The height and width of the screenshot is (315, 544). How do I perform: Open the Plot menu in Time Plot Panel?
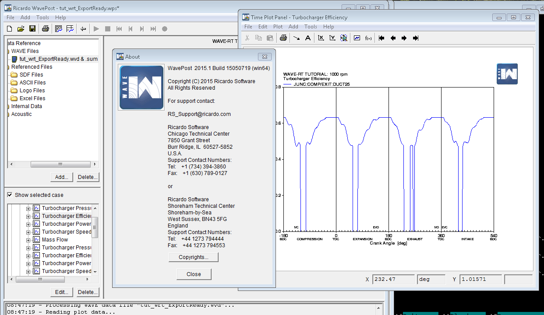[278, 27]
